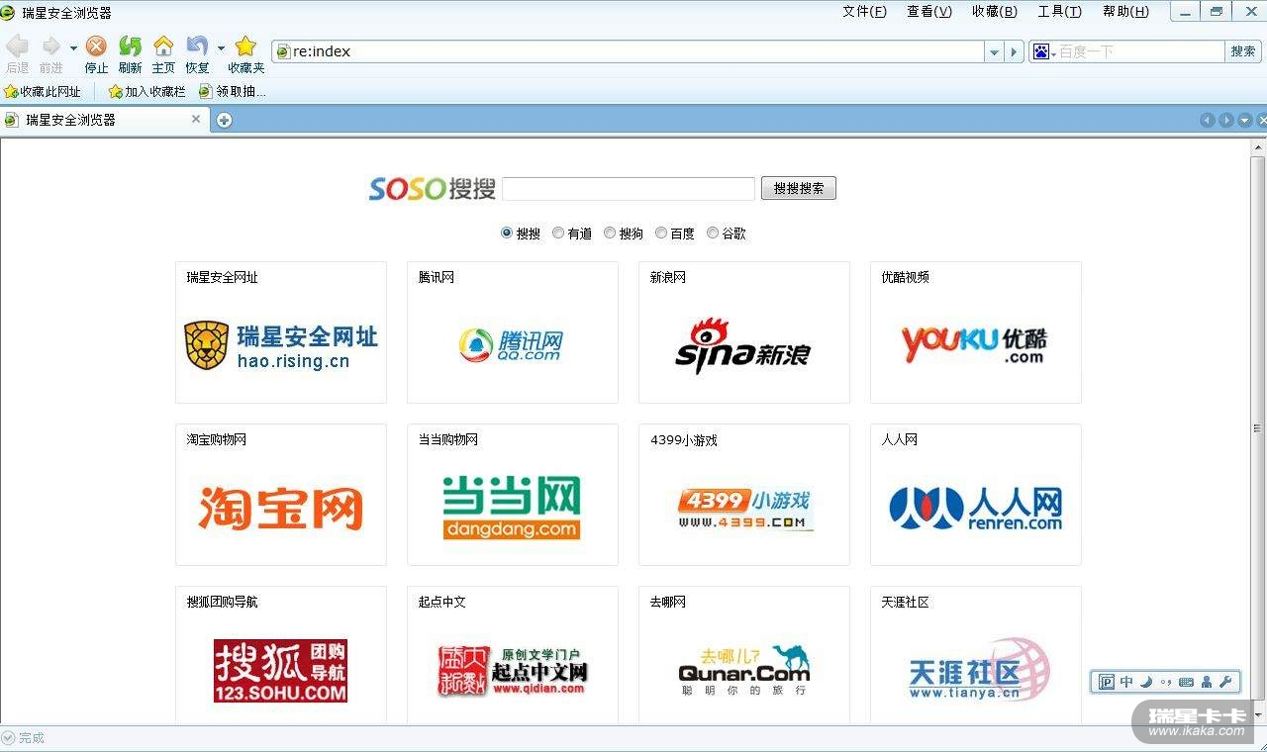Click the address bar go arrow

pyautogui.click(x=1014, y=51)
